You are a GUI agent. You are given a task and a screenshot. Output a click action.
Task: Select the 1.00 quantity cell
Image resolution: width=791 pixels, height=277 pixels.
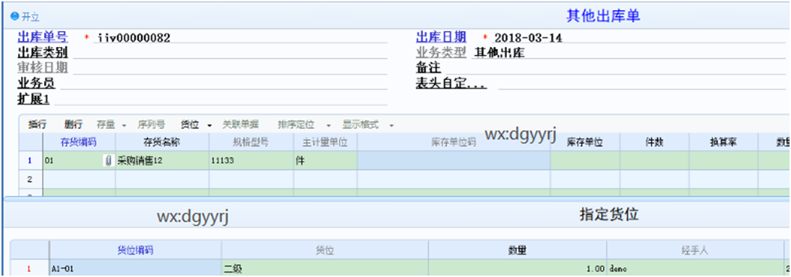coord(518,268)
